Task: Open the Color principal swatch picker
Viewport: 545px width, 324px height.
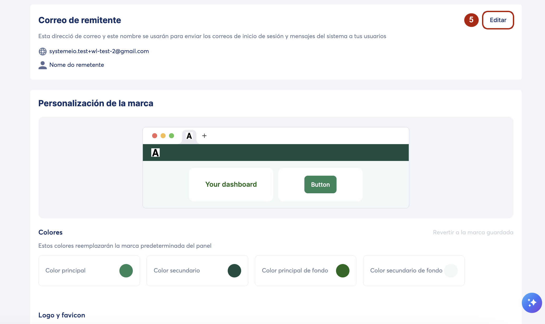Action: tap(126, 271)
